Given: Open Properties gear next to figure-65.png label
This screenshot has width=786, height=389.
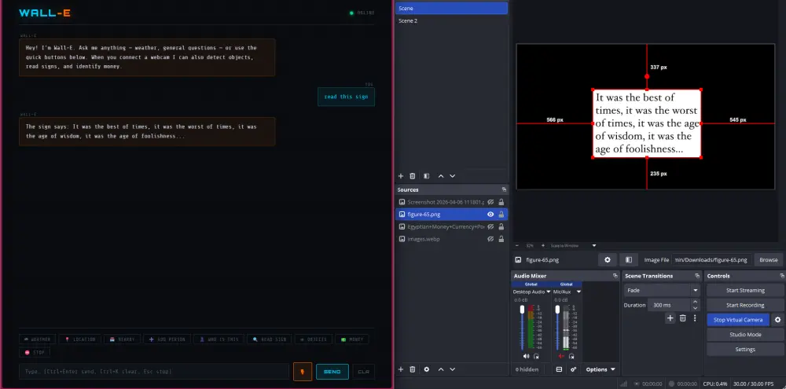Looking at the screenshot, I should (607, 259).
